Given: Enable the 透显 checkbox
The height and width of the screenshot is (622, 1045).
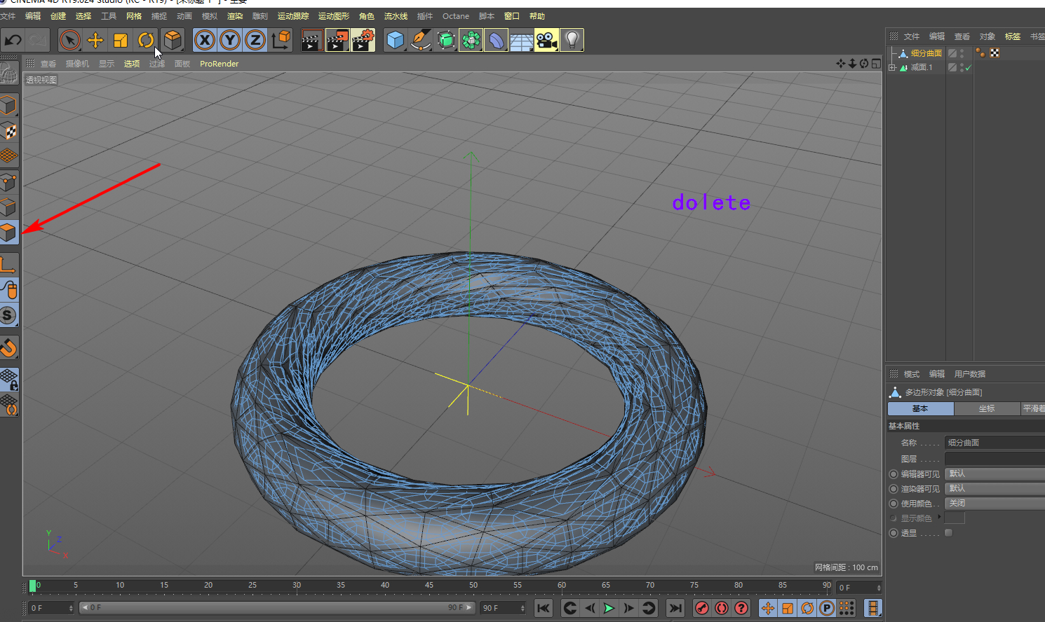Looking at the screenshot, I should tap(949, 533).
